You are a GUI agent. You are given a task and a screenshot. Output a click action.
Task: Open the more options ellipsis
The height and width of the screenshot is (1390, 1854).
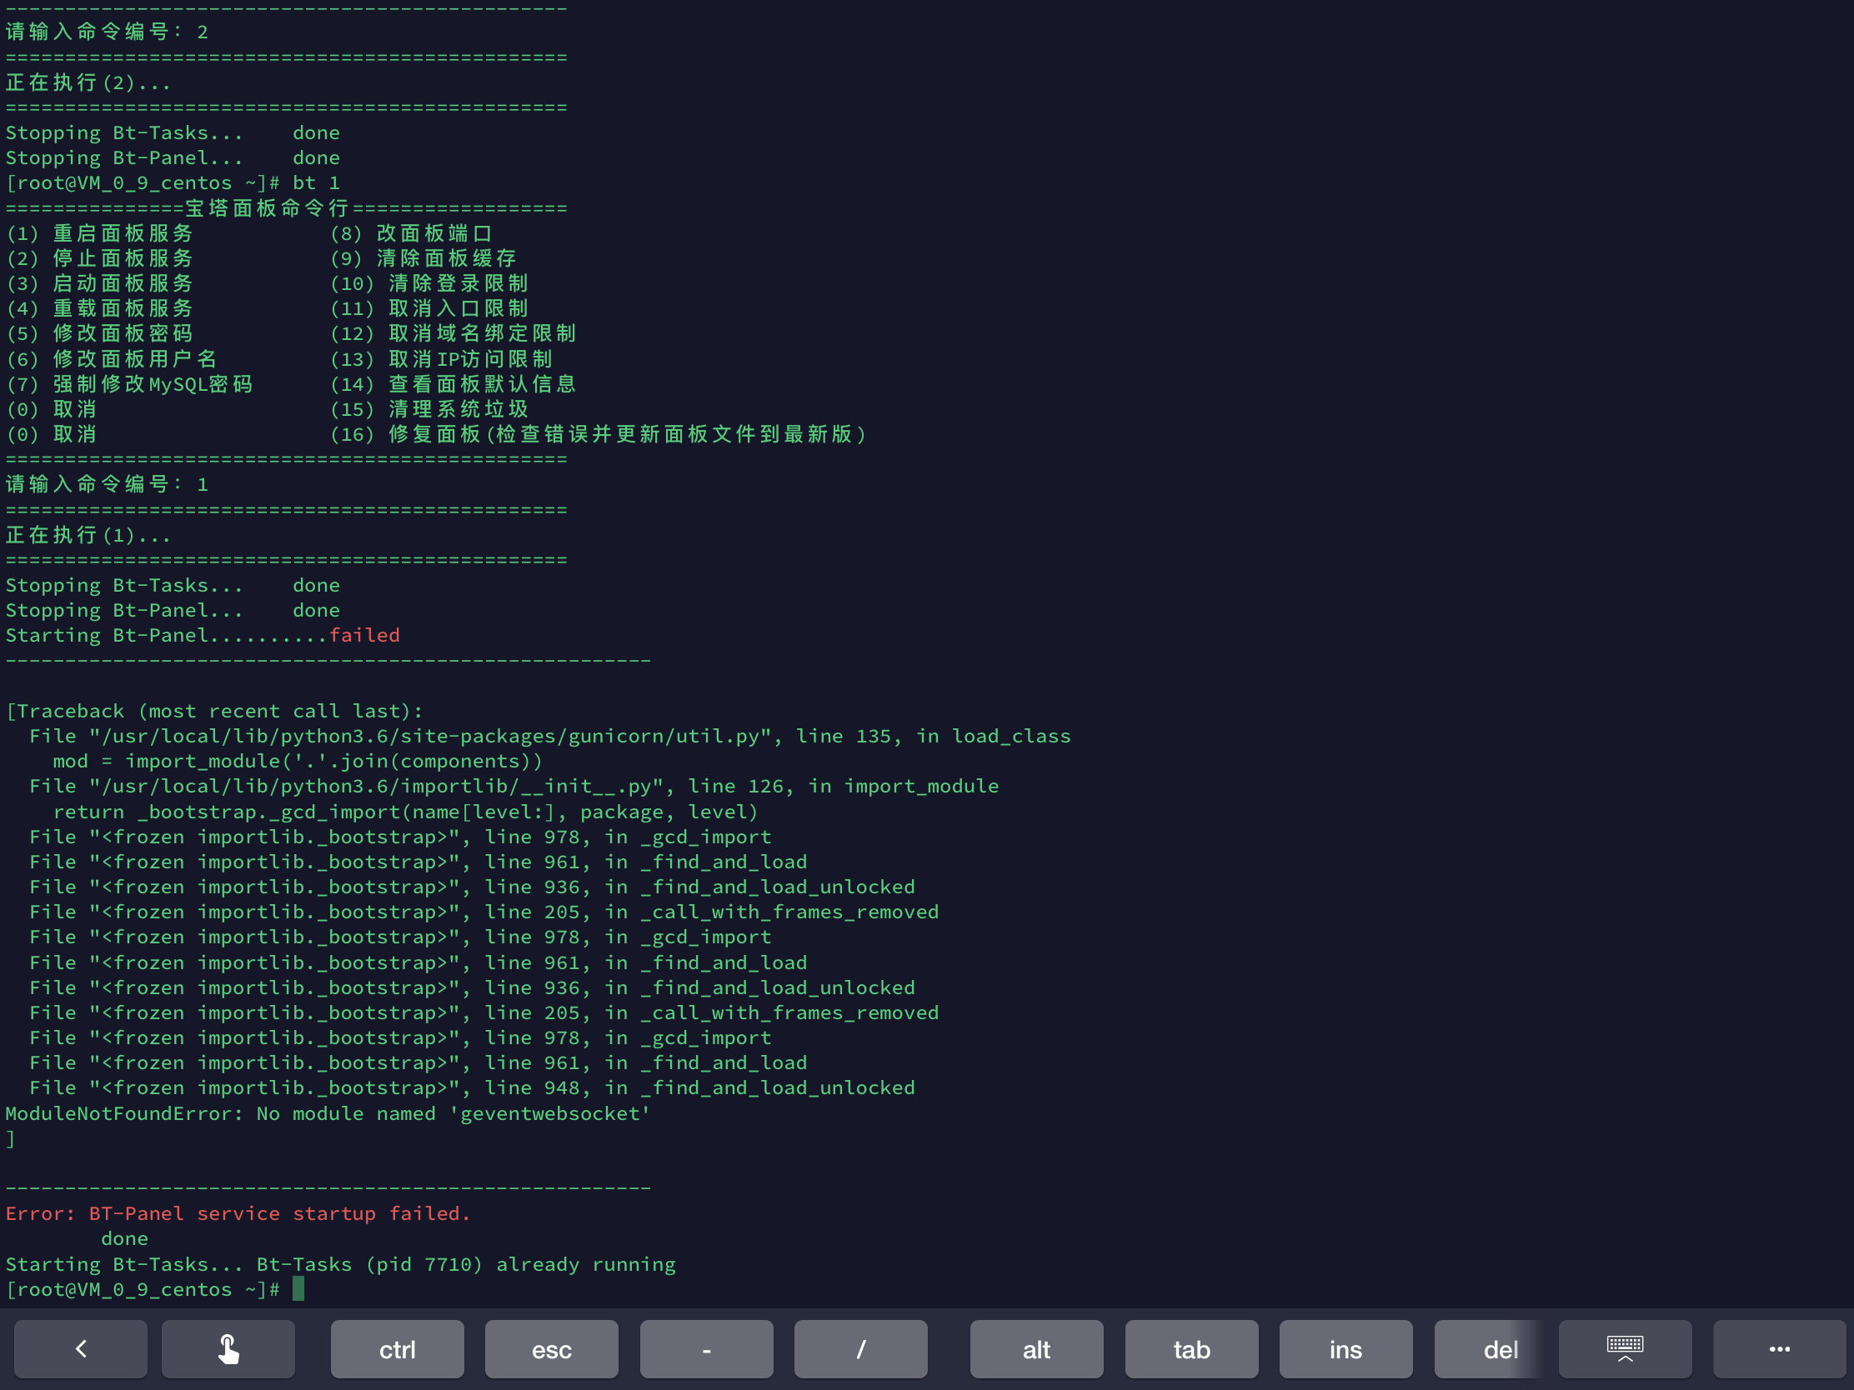(x=1780, y=1349)
